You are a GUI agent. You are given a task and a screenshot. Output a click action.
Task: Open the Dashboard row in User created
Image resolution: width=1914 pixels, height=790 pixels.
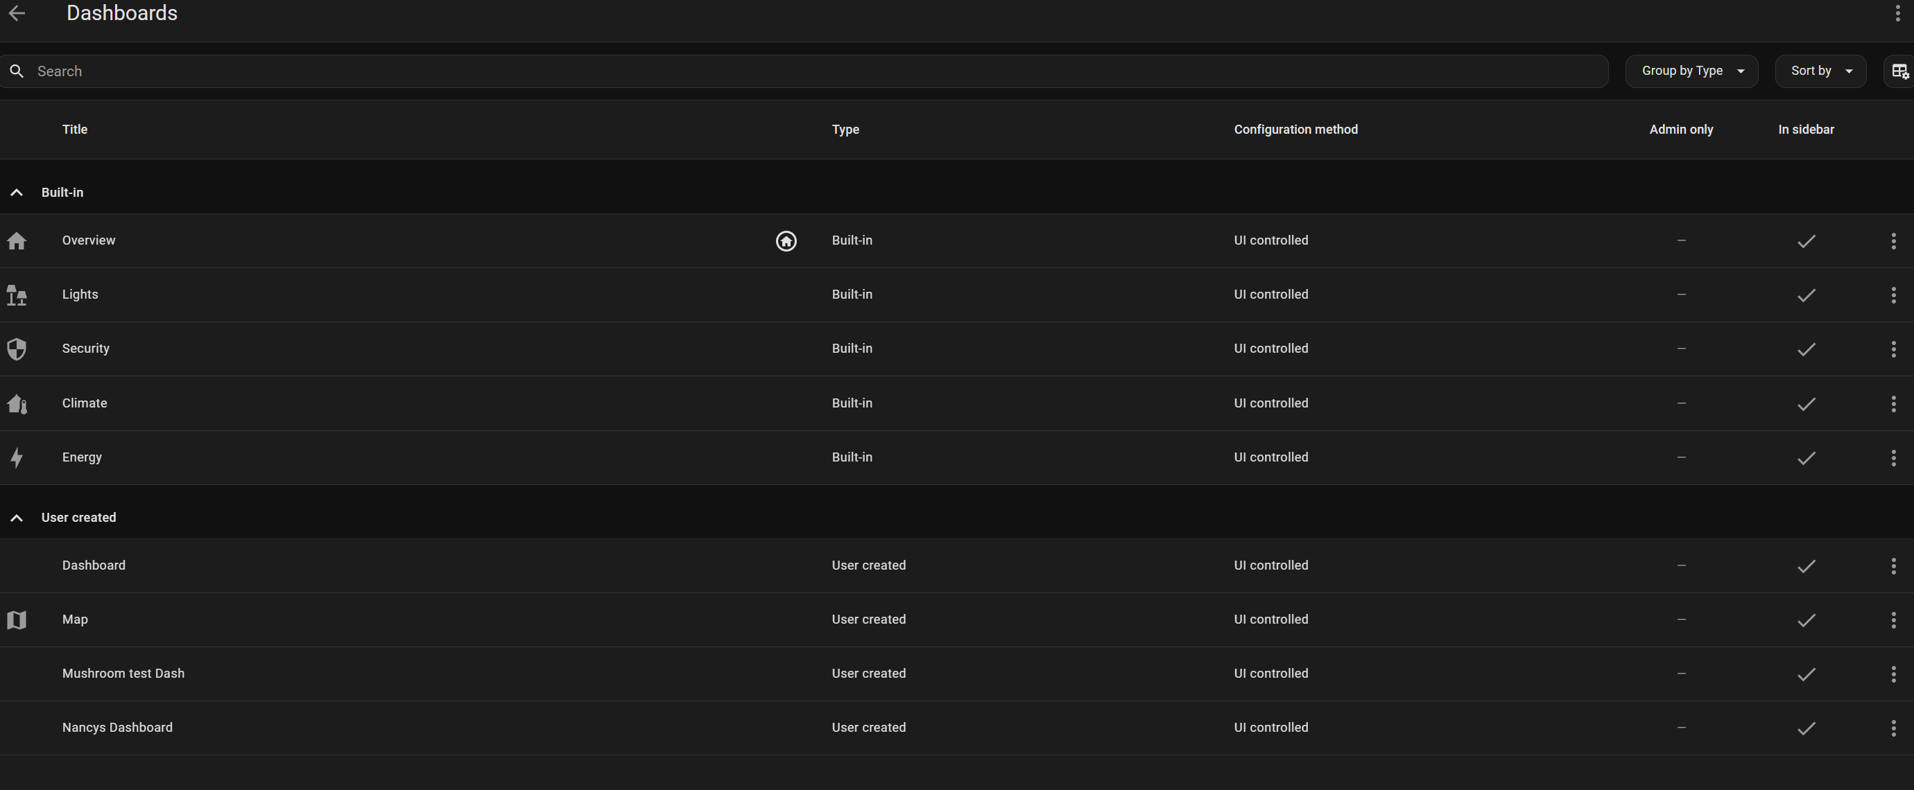pos(94,565)
